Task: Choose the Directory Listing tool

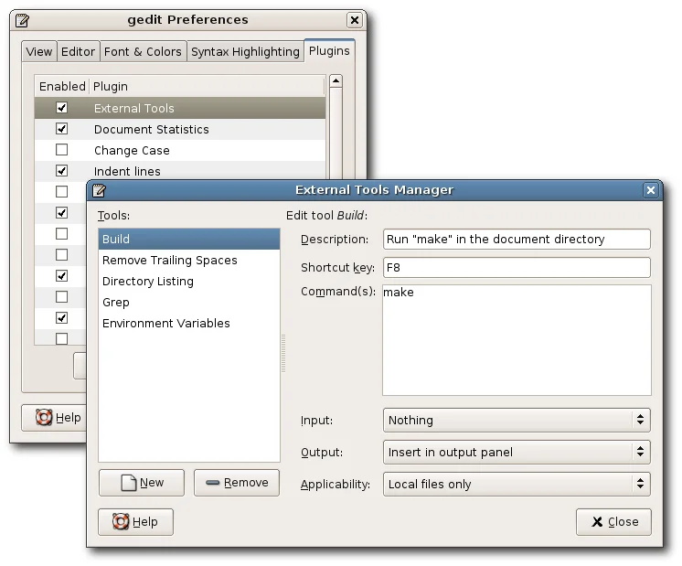Action: point(188,281)
